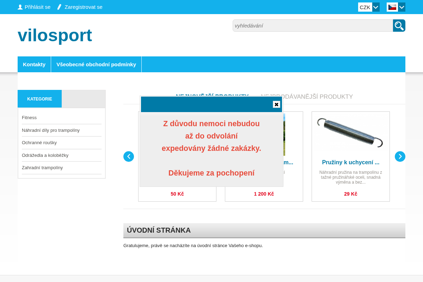Click the Czech flag icon
This screenshot has height=282, width=423.
[x=392, y=7]
